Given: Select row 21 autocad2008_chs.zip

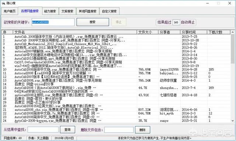Looking at the screenshot, I should point(116,110).
